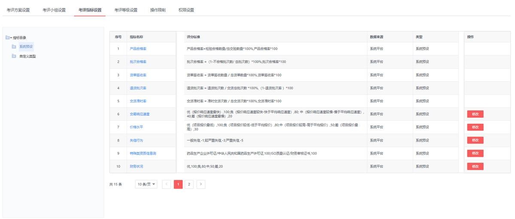Jump to page 2 in pagination

point(189,184)
